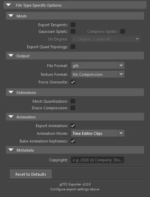Open the Animation Mode dropdown

coord(98,133)
